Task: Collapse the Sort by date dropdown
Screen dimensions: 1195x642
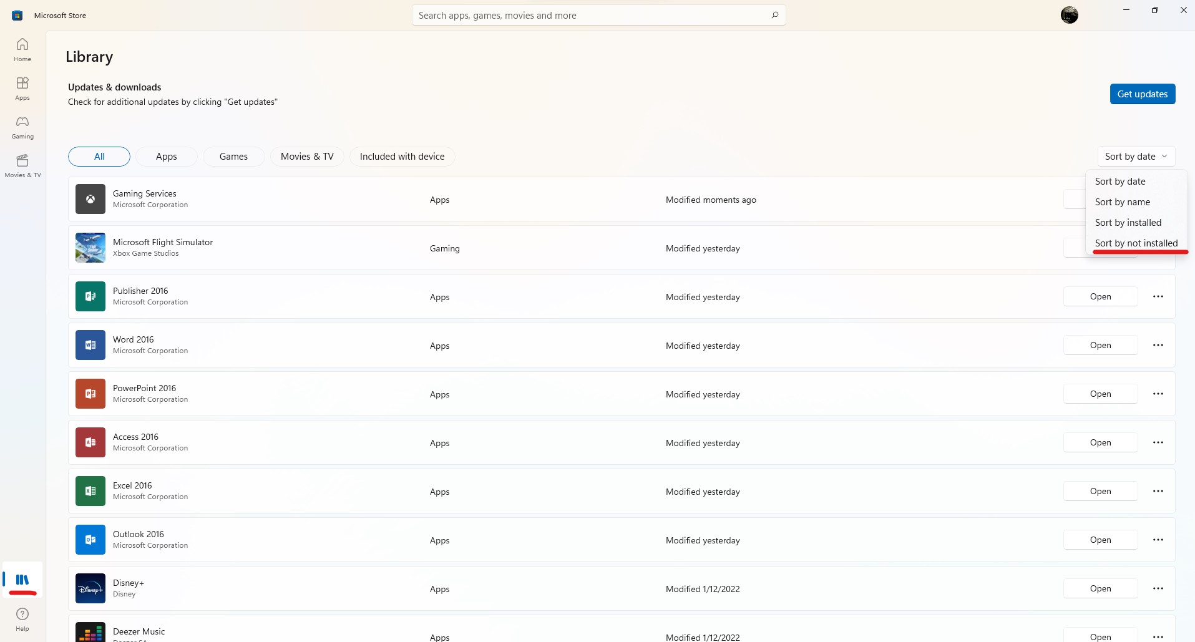Action: pyautogui.click(x=1136, y=157)
